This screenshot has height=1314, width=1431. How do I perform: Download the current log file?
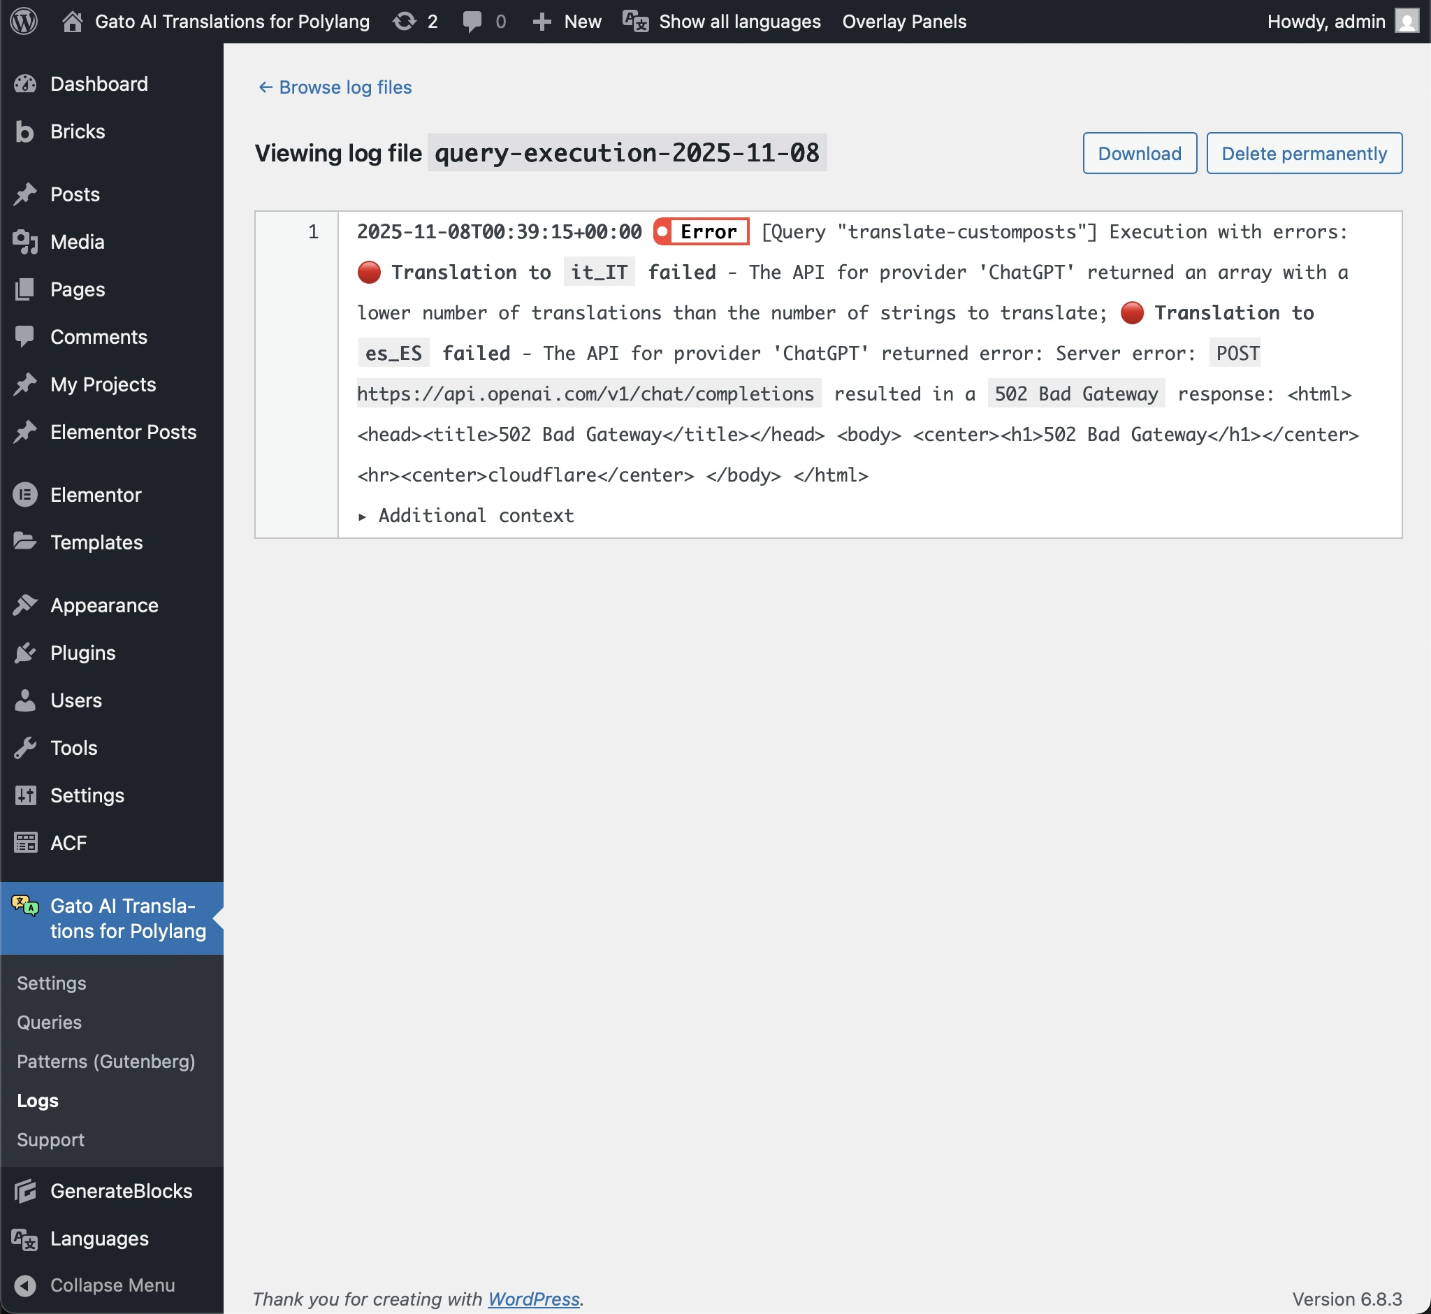pyautogui.click(x=1139, y=152)
